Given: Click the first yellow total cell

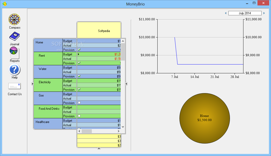Looking at the screenshot, I should (x=99, y=136).
